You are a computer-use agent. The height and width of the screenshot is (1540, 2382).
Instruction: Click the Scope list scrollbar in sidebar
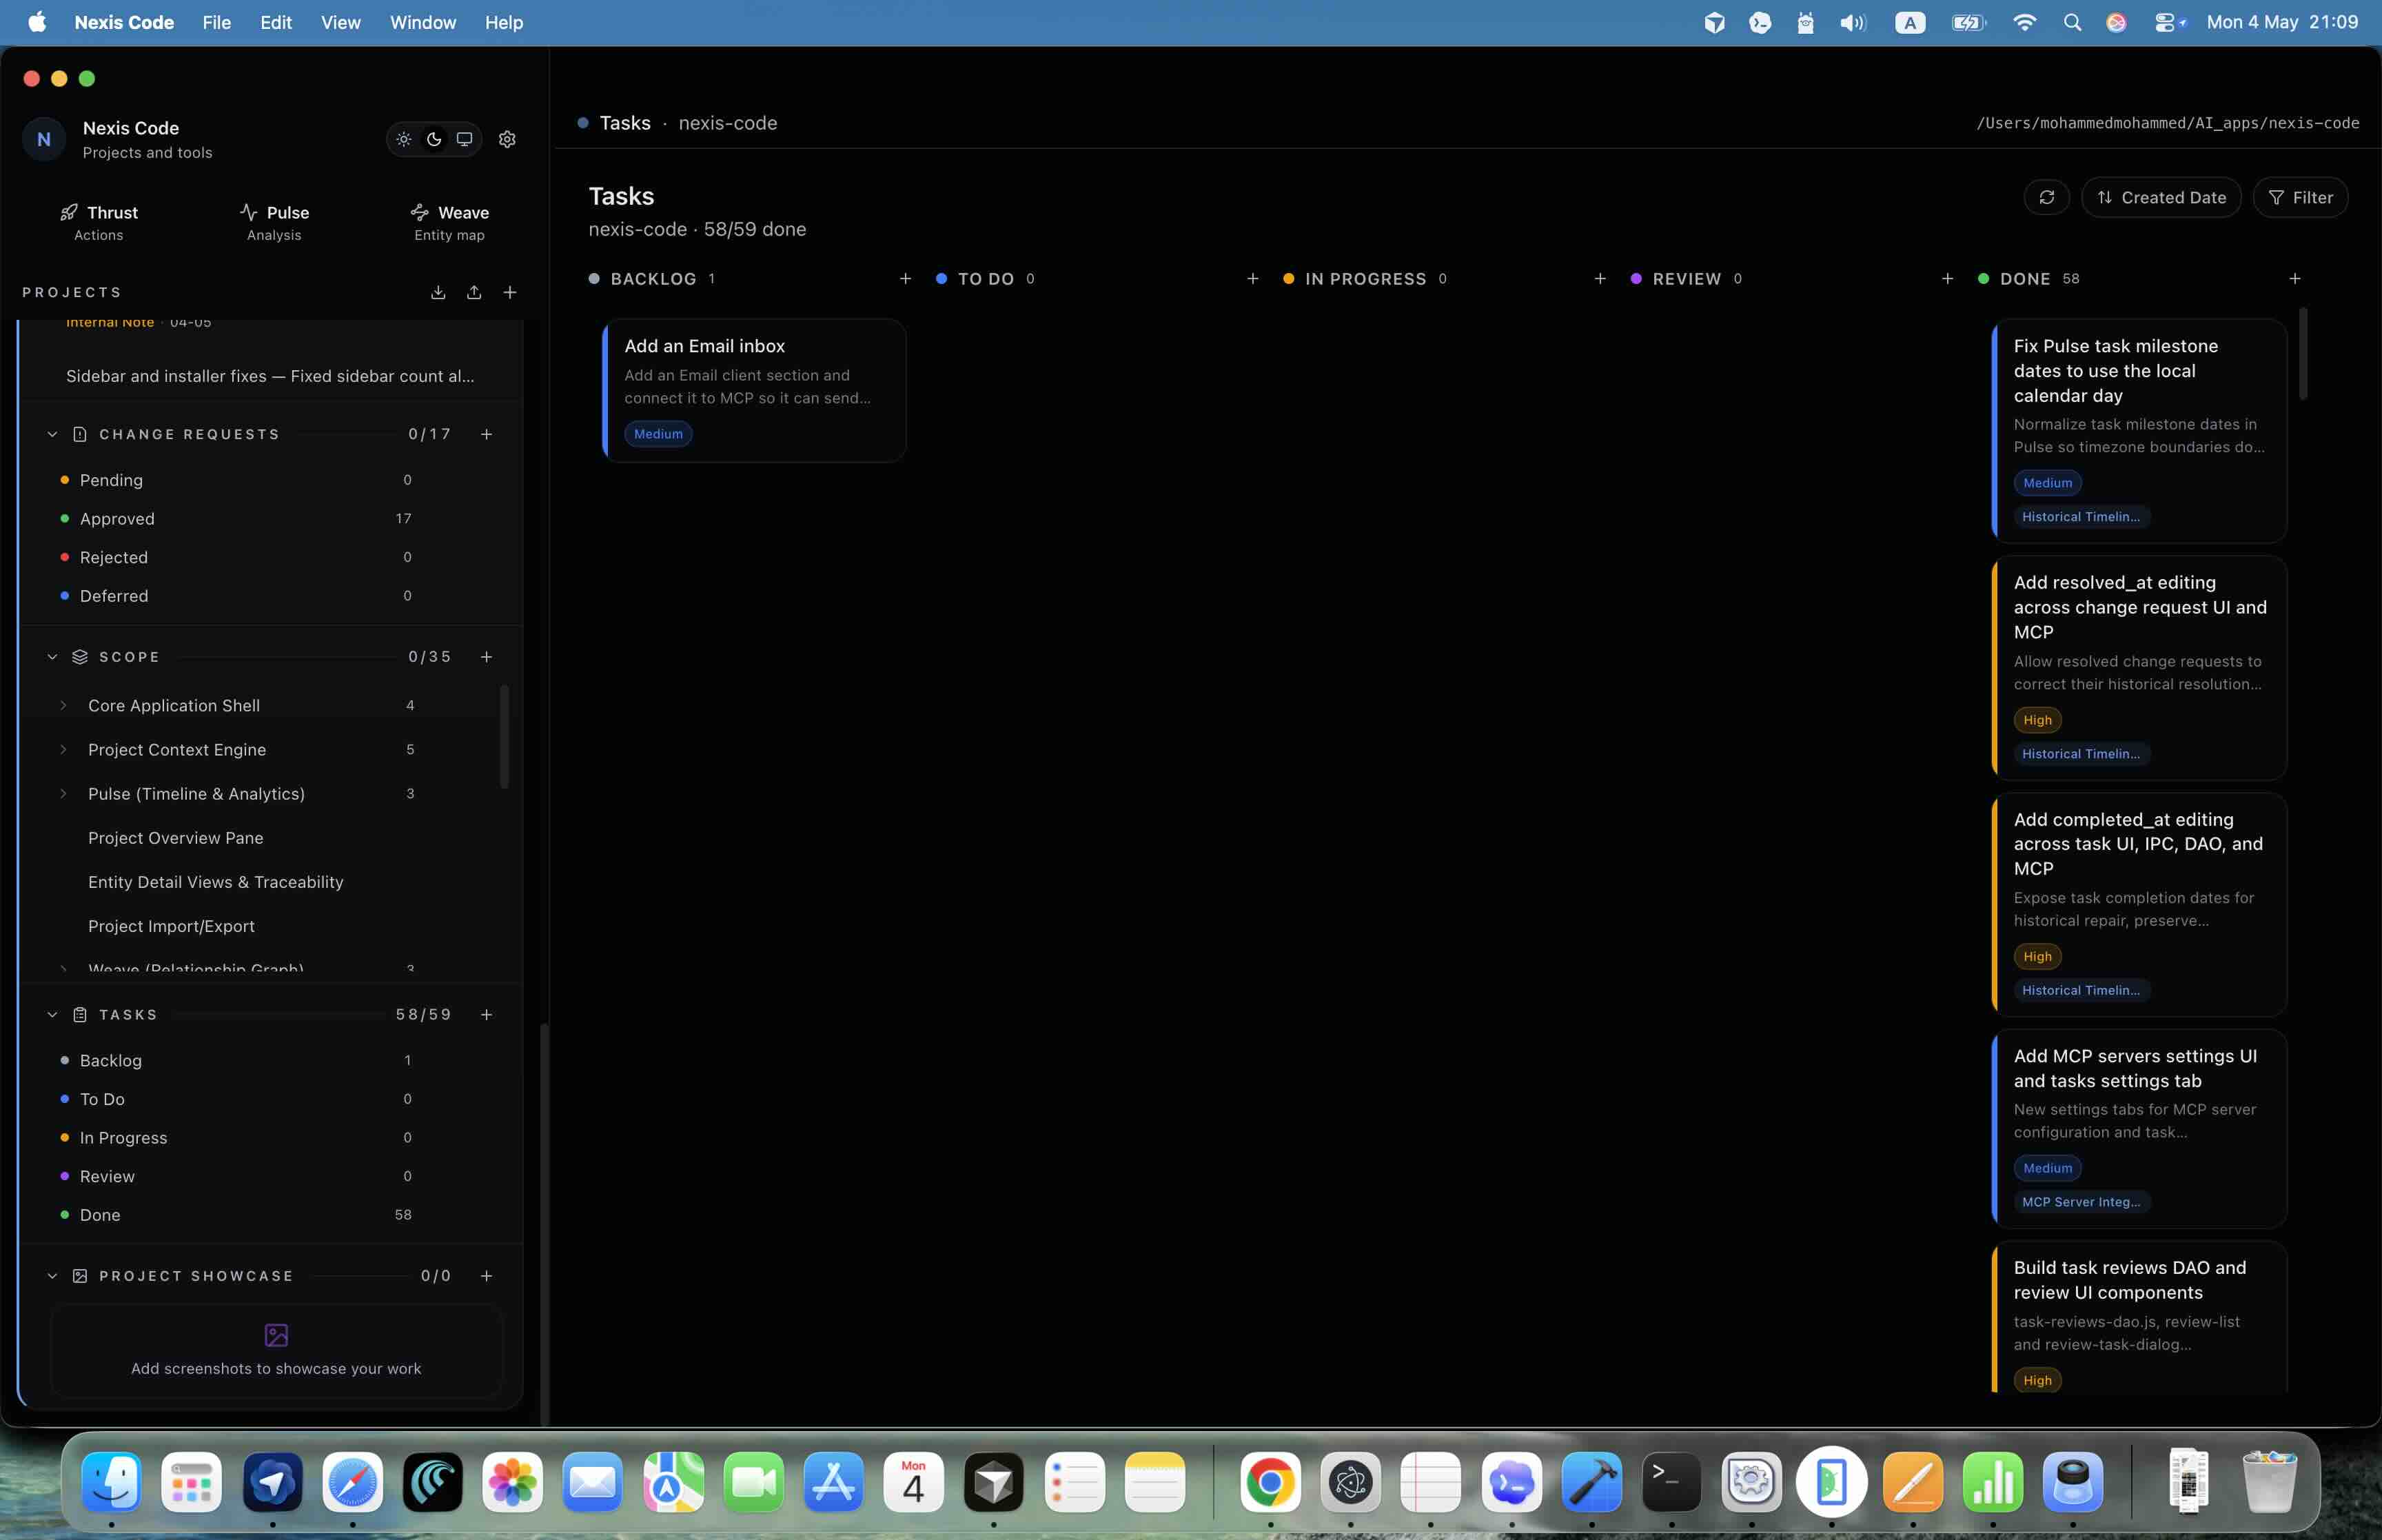pos(504,736)
